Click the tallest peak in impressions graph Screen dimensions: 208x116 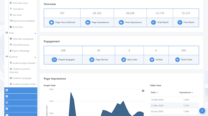(x=71, y=92)
